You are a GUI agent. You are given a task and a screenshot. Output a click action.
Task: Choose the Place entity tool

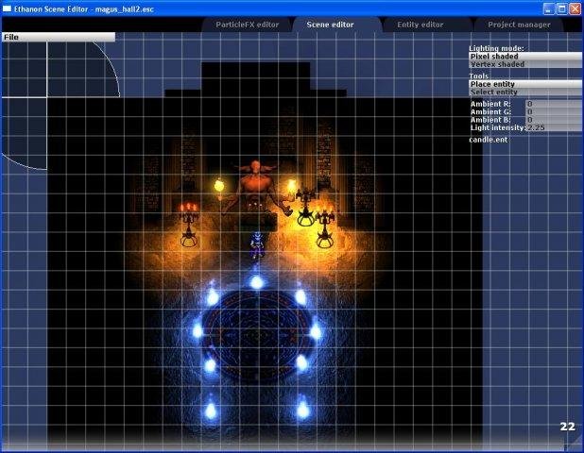525,84
